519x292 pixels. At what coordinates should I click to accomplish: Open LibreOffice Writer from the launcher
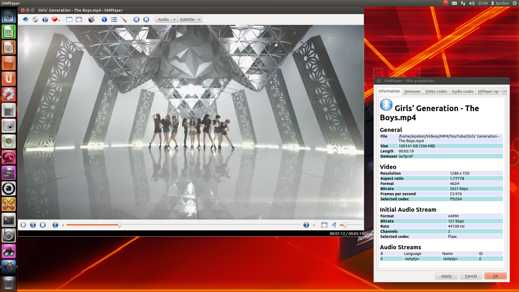[x=9, y=16]
